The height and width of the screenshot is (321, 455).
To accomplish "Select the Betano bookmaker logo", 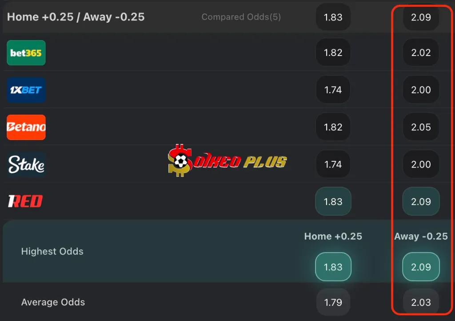I will click(26, 128).
